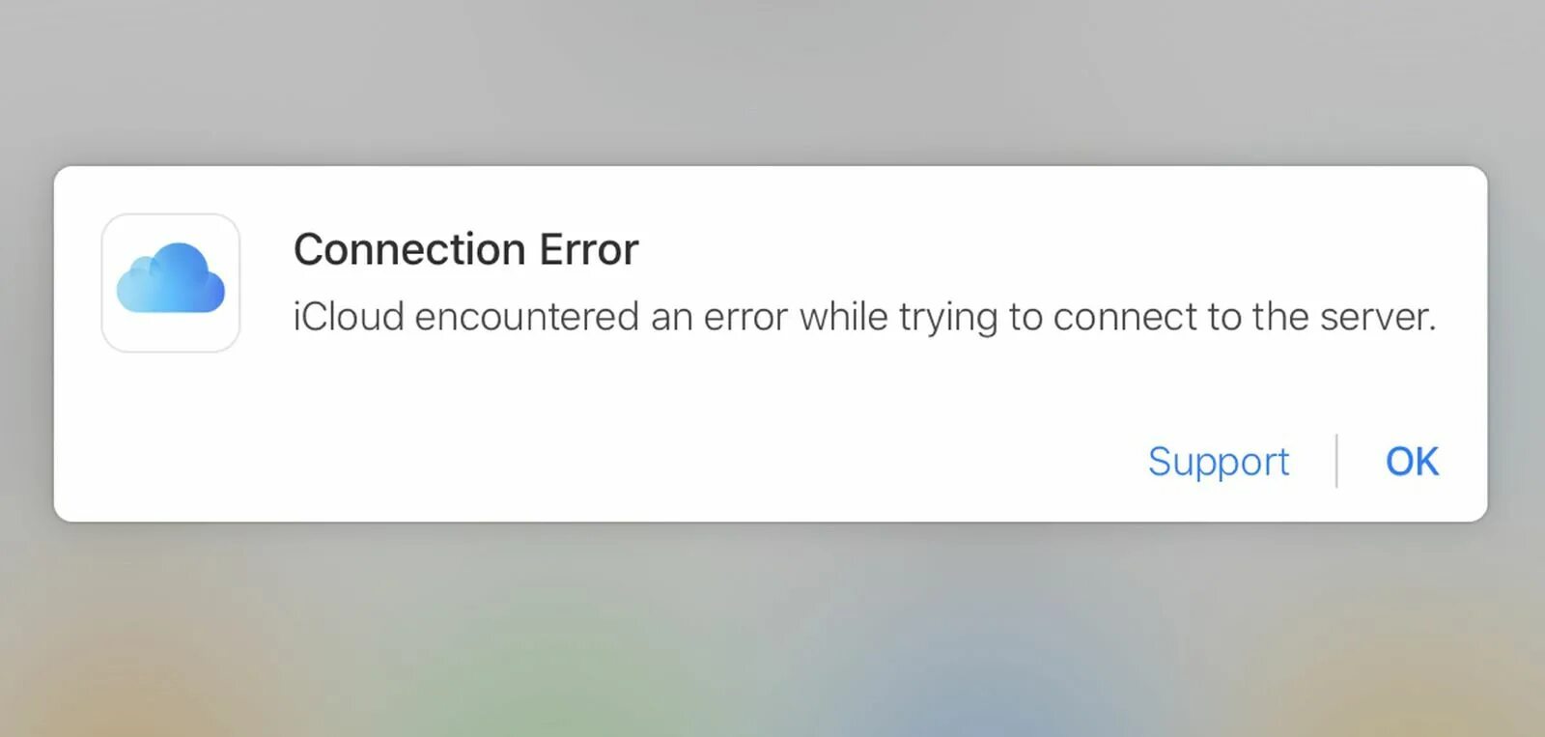Get help through the blue Support text
This screenshot has width=1545, height=737.
tap(1219, 462)
